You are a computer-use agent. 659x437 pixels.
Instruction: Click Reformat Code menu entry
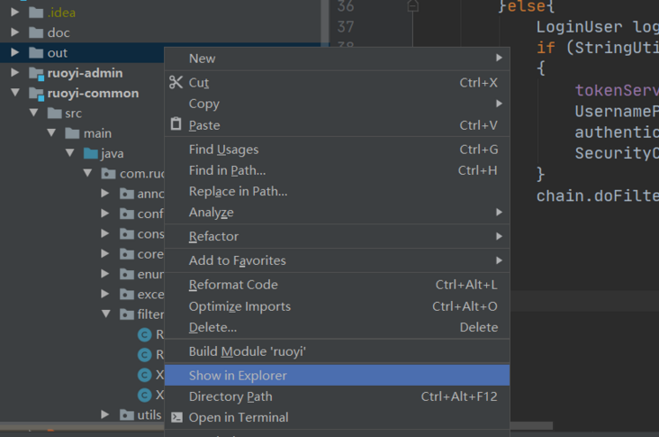[233, 285]
